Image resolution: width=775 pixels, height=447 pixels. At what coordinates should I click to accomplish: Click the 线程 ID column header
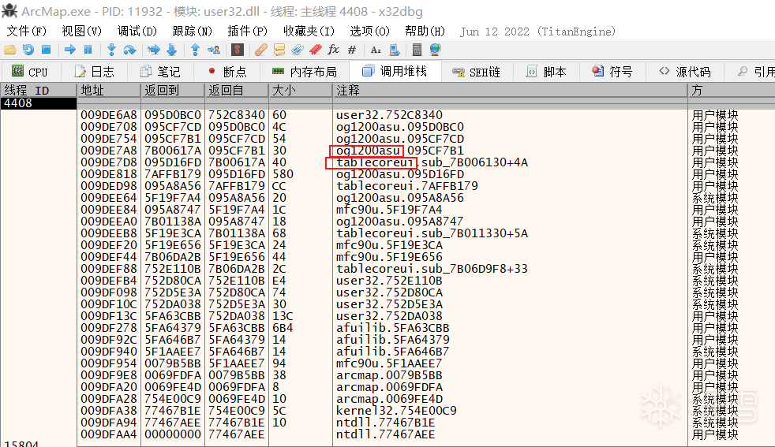[x=39, y=91]
